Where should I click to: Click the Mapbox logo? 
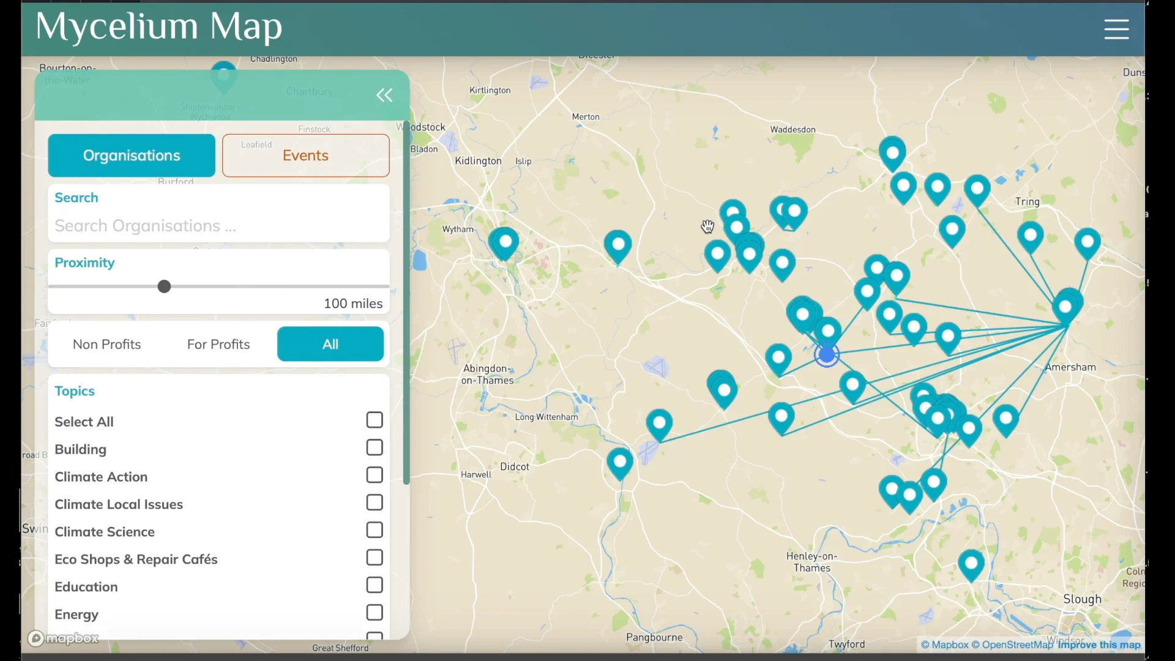[x=63, y=638]
